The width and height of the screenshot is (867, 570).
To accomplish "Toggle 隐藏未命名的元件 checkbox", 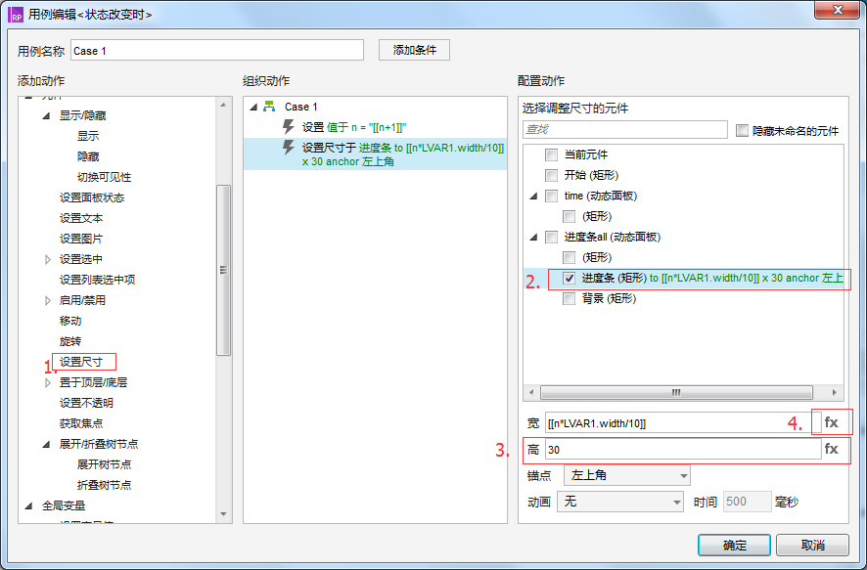I will coord(742,131).
